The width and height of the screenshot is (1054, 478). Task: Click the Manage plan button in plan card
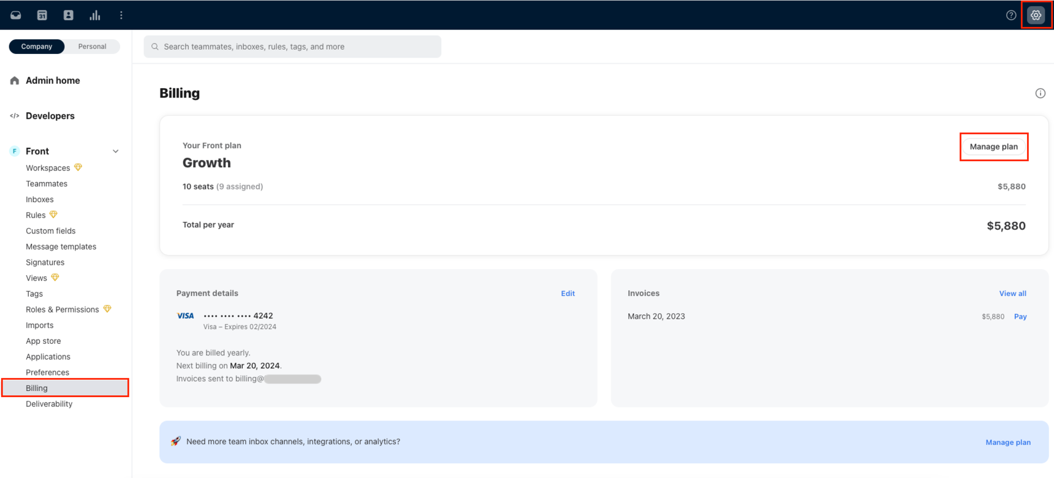point(993,146)
